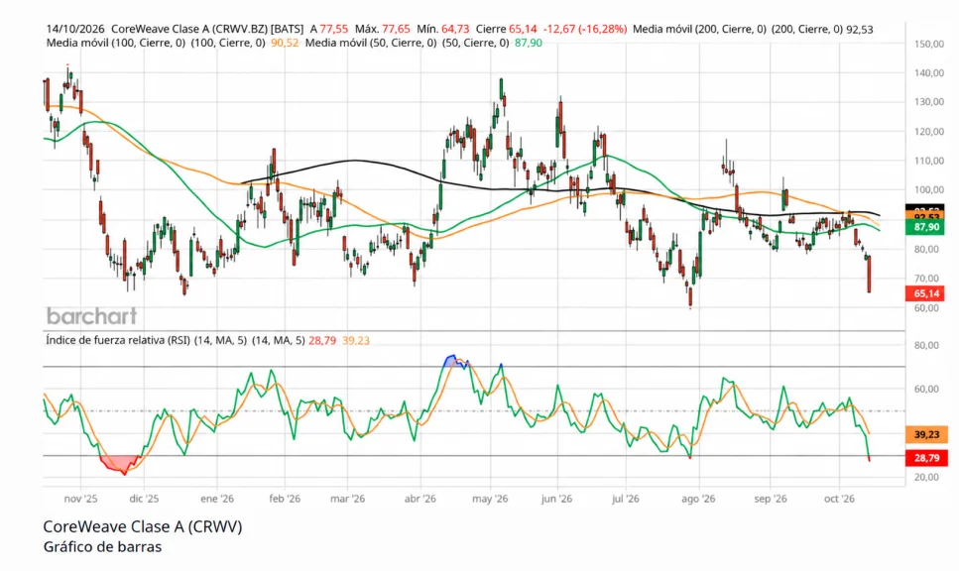Click the 'CoreWeave Clase A (CRWV)' caption below chart

click(x=143, y=526)
